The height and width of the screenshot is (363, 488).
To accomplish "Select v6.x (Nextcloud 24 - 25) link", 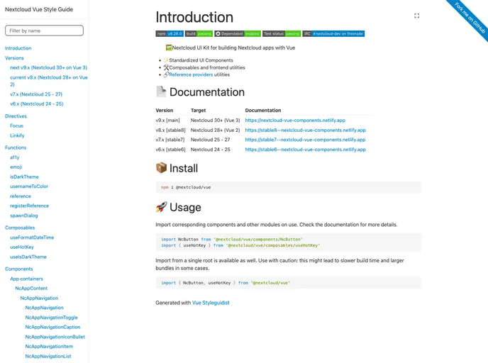I will 37,104.
